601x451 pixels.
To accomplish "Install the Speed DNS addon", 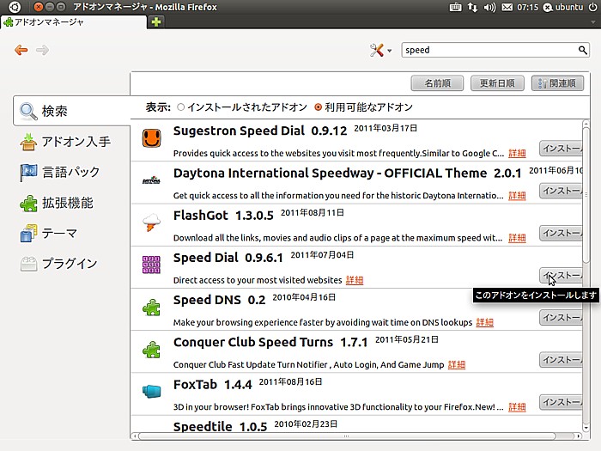I will pos(561,318).
